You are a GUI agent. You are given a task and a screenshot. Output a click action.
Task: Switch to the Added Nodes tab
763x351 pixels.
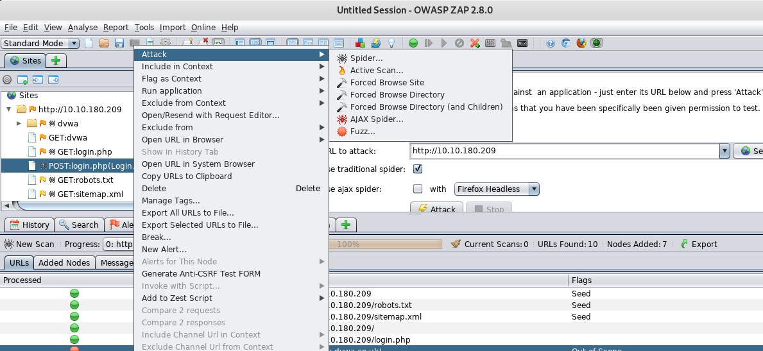pos(64,262)
